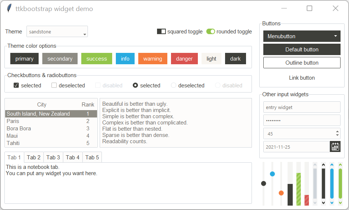
Task: Click the dark theme color button
Action: click(235, 59)
